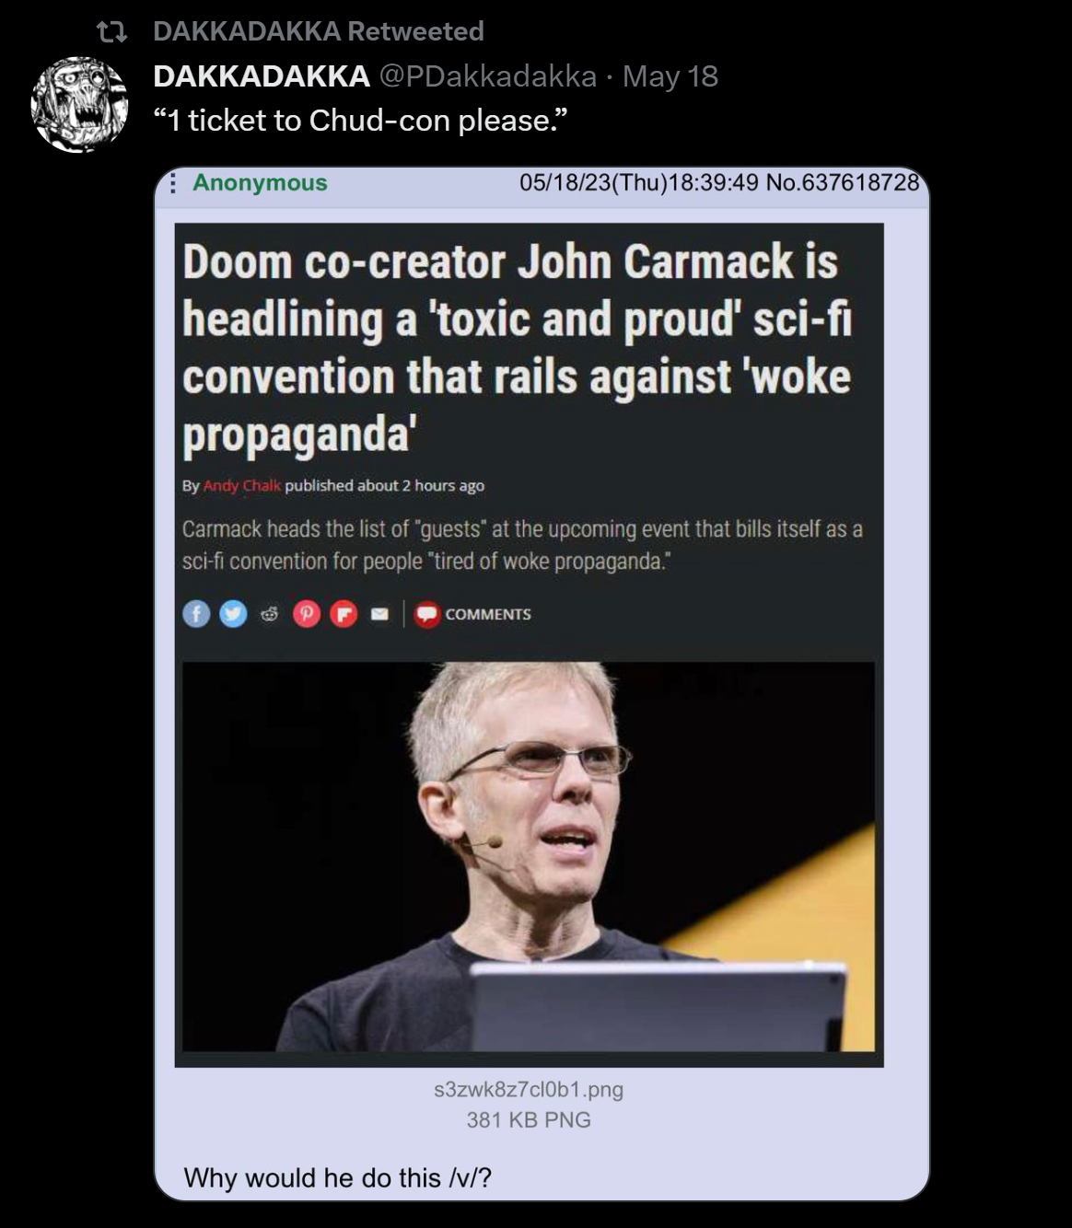1072x1228 pixels.
Task: Open the DAKKADAKKA profile avatar
Action: (79, 104)
